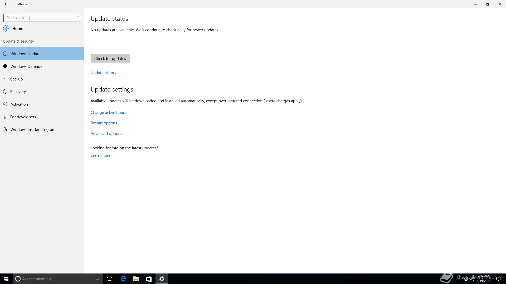Image resolution: width=506 pixels, height=284 pixels.
Task: Open the Windows Store from the taskbar
Action: [x=149, y=279]
